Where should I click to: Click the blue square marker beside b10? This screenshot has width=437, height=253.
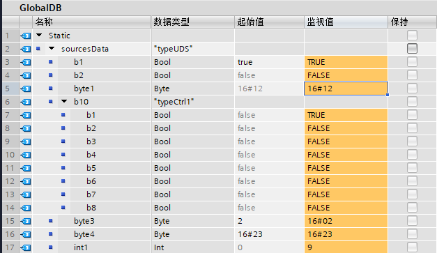[x=50, y=102]
